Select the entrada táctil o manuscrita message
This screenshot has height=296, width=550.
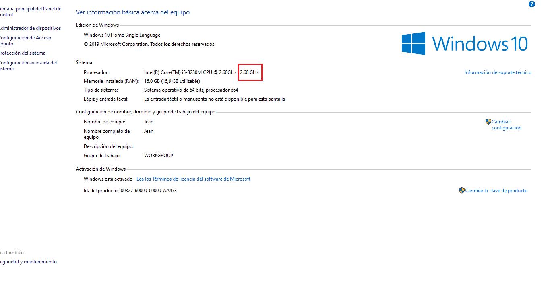(215, 99)
